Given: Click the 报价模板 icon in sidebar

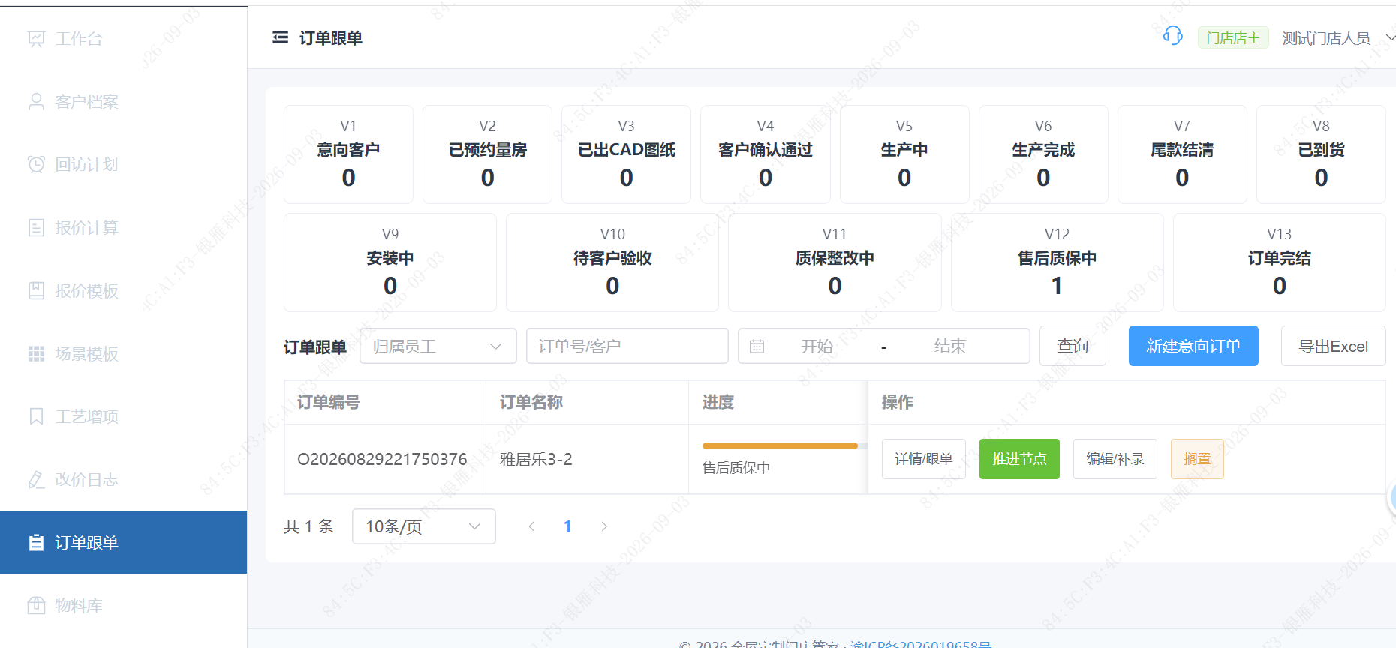Looking at the screenshot, I should pyautogui.click(x=36, y=290).
